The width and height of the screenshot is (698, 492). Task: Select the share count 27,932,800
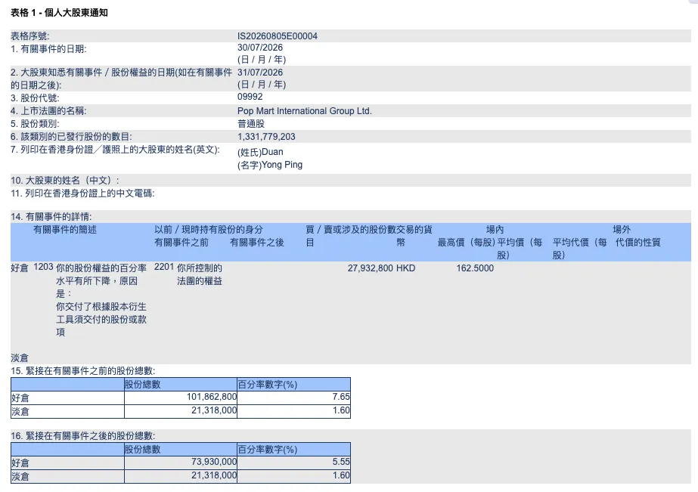371,268
